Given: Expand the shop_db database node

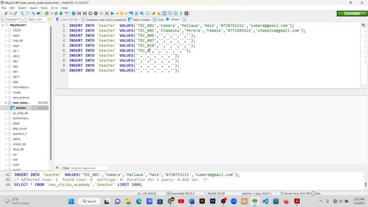Looking at the screenshot, I should [x=6, y=149].
